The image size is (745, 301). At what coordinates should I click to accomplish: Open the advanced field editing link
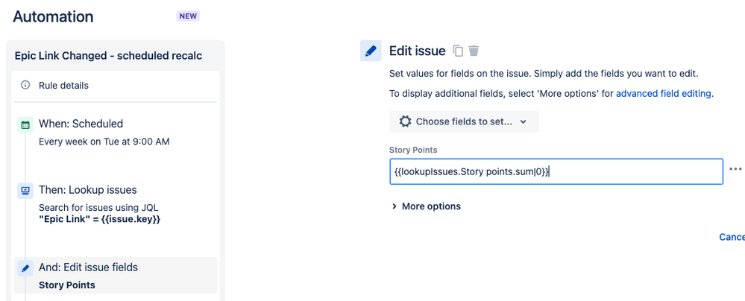tap(664, 94)
